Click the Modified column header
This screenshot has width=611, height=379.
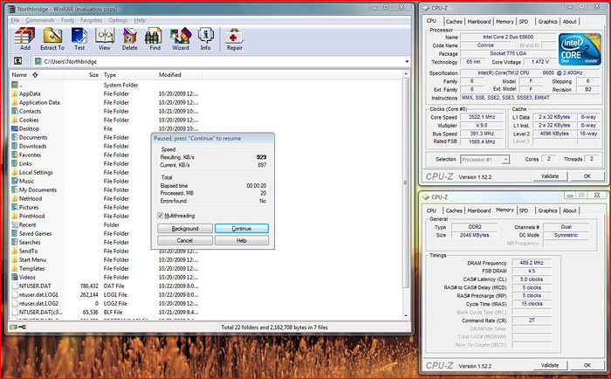[x=178, y=75]
